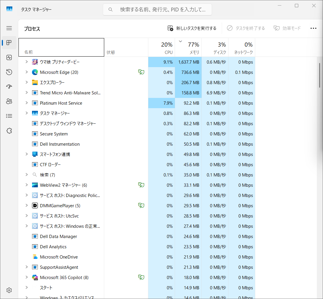Screen dimensions: 323x299
Task: Click the search magnifier icon in search box
Action: pyautogui.click(x=111, y=9)
